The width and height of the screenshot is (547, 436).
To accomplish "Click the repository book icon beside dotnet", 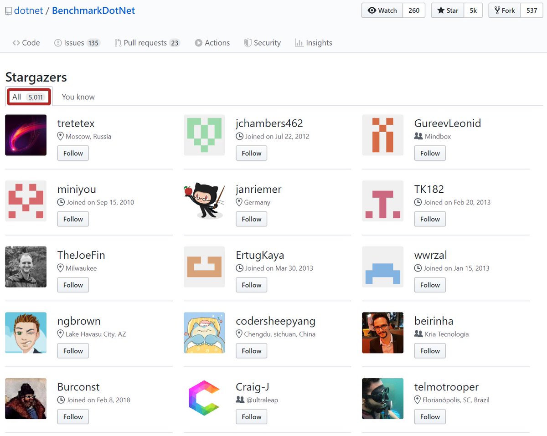I will pos(8,10).
